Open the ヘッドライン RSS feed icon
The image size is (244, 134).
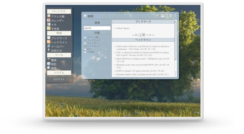click(x=49, y=42)
